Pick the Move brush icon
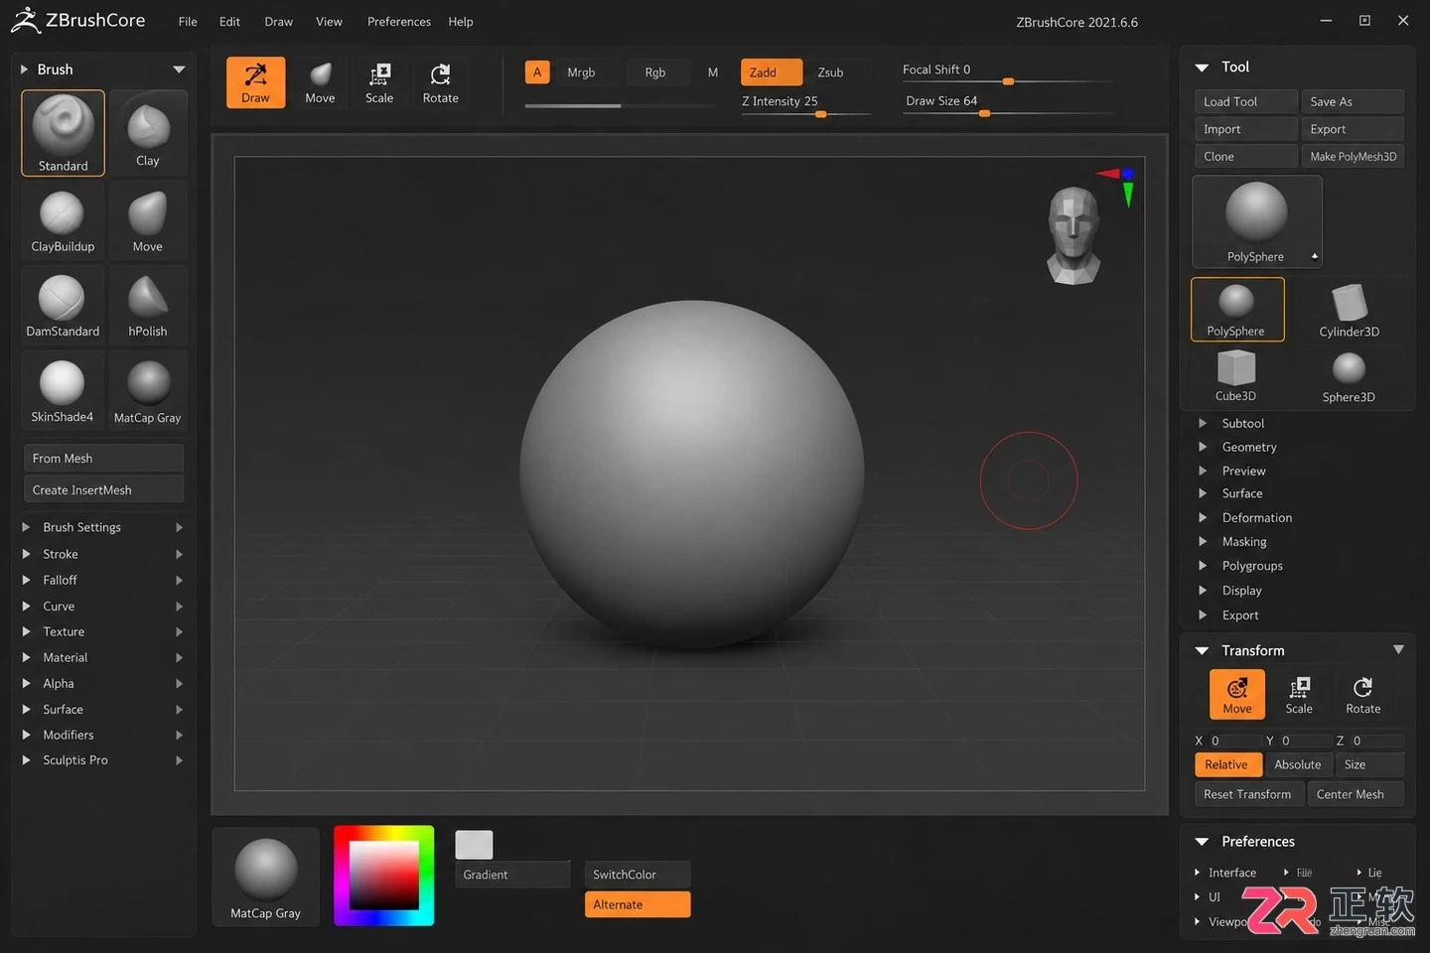 click(x=148, y=220)
